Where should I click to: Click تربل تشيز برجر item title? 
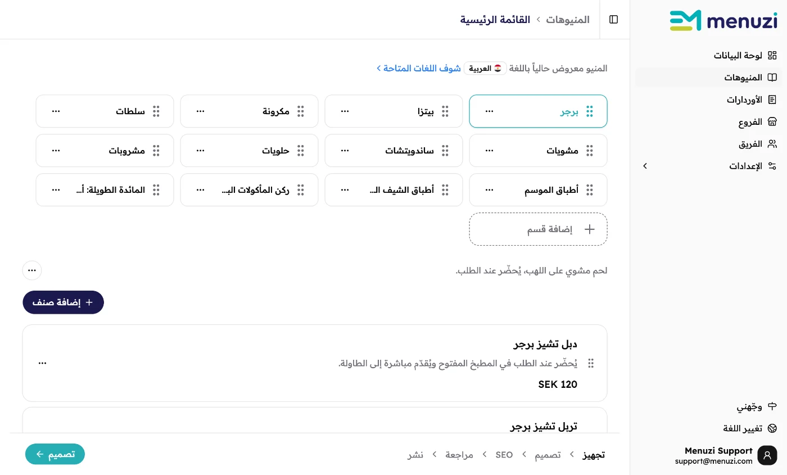(544, 427)
